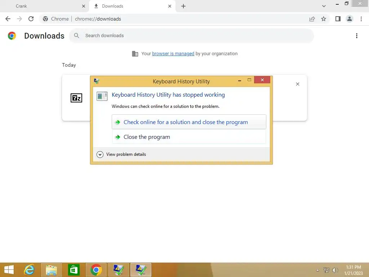Bookmark this tab with the star icon
The image size is (369, 277).
324,19
